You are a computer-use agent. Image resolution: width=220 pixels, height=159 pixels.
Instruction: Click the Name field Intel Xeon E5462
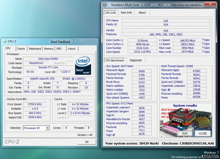(48, 59)
